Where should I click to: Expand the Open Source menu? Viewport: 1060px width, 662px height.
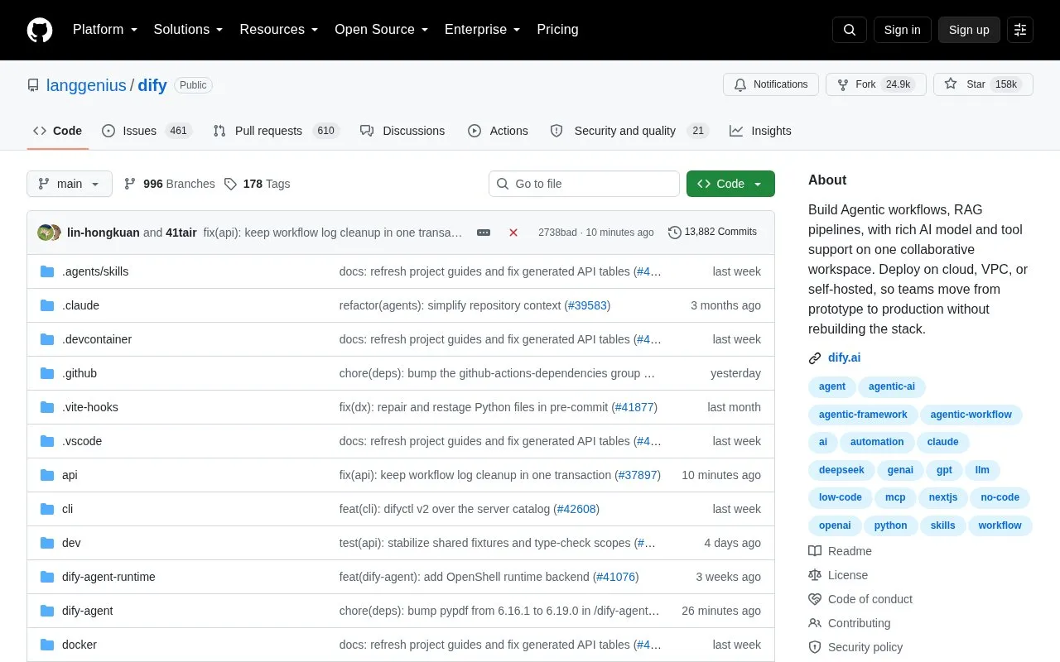382,30
